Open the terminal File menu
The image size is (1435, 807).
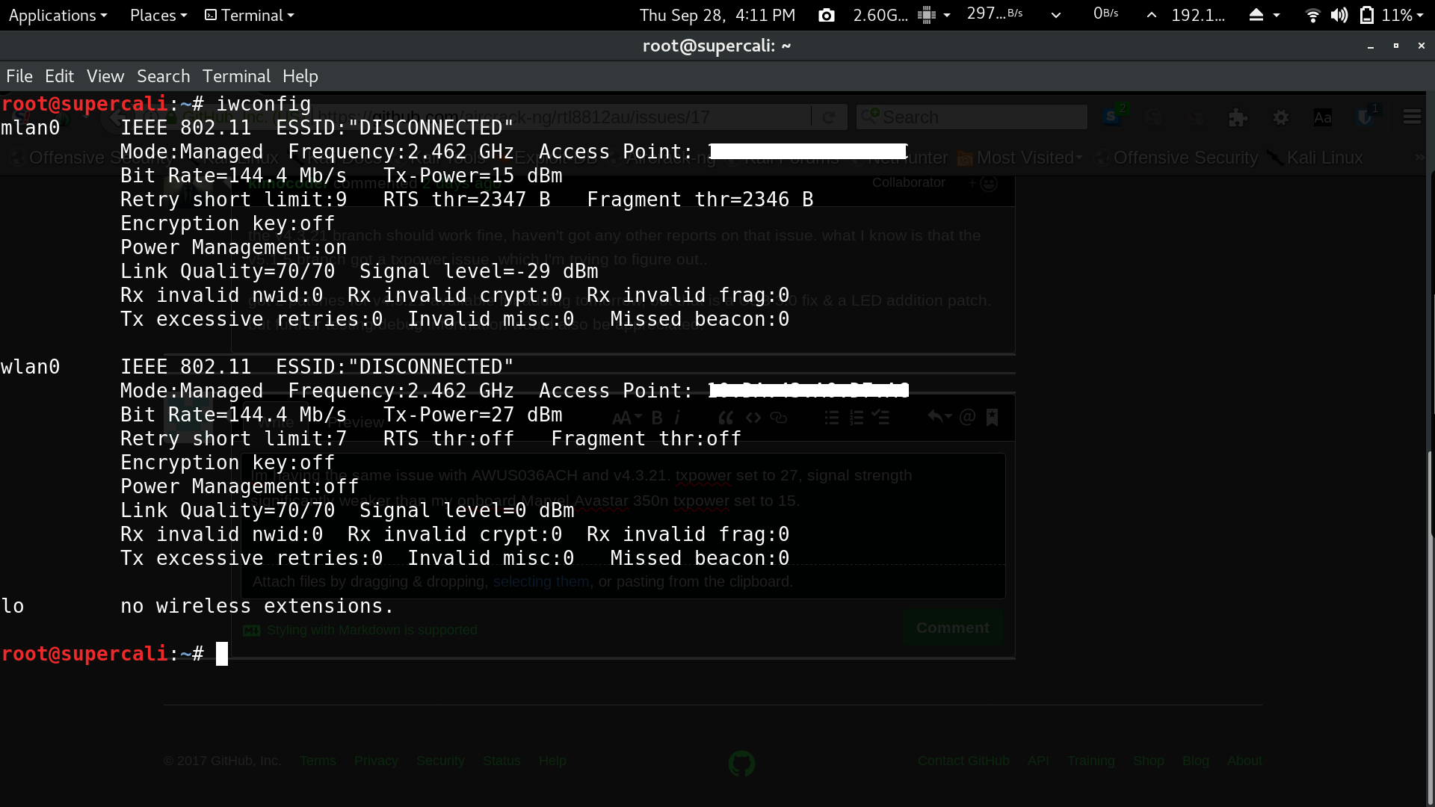pyautogui.click(x=19, y=76)
